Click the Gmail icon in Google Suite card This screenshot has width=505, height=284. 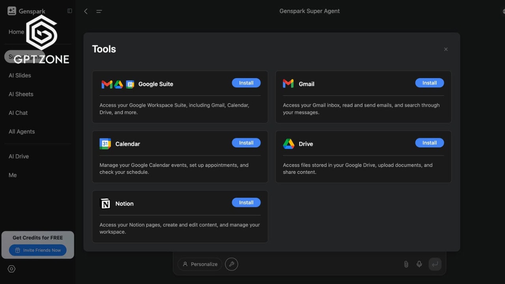(x=107, y=84)
